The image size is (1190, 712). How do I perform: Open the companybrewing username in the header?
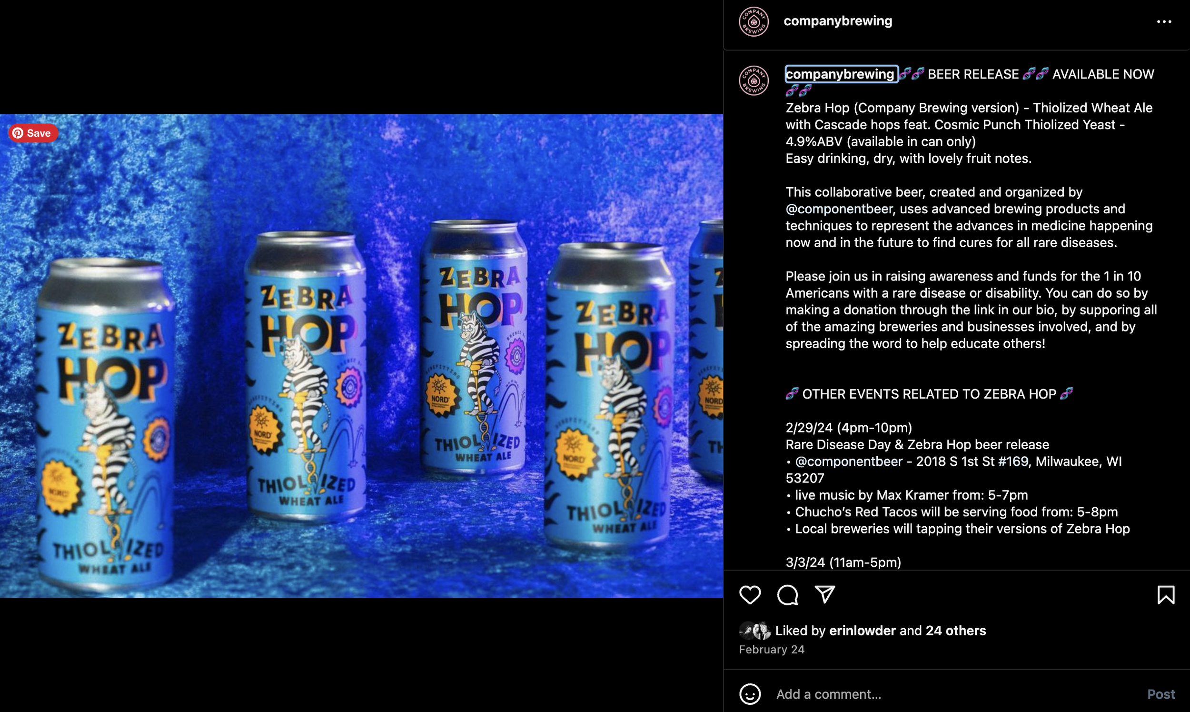coord(838,21)
